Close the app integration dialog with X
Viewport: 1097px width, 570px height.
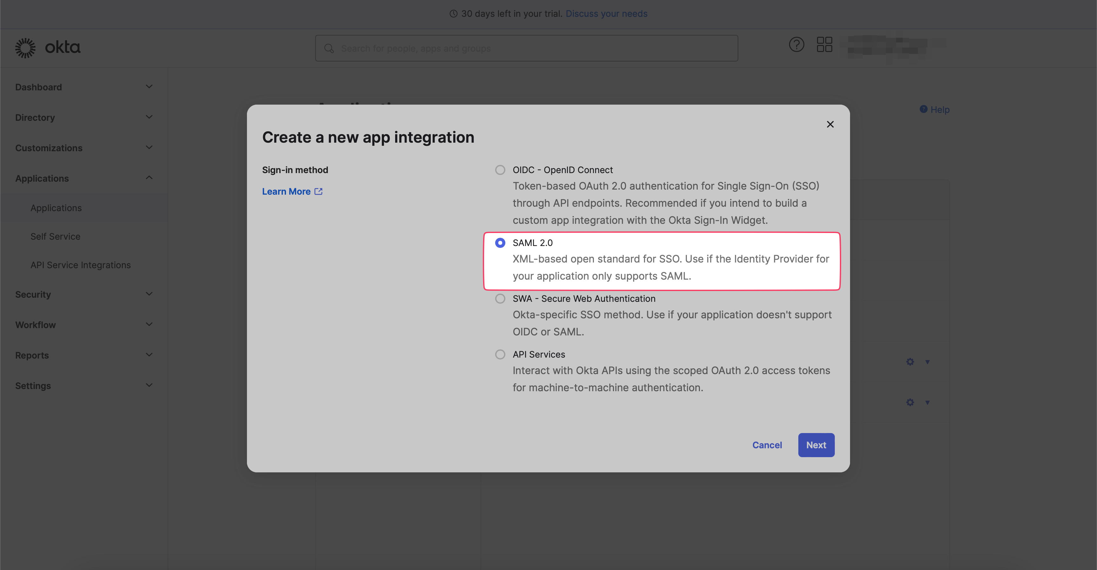point(830,124)
